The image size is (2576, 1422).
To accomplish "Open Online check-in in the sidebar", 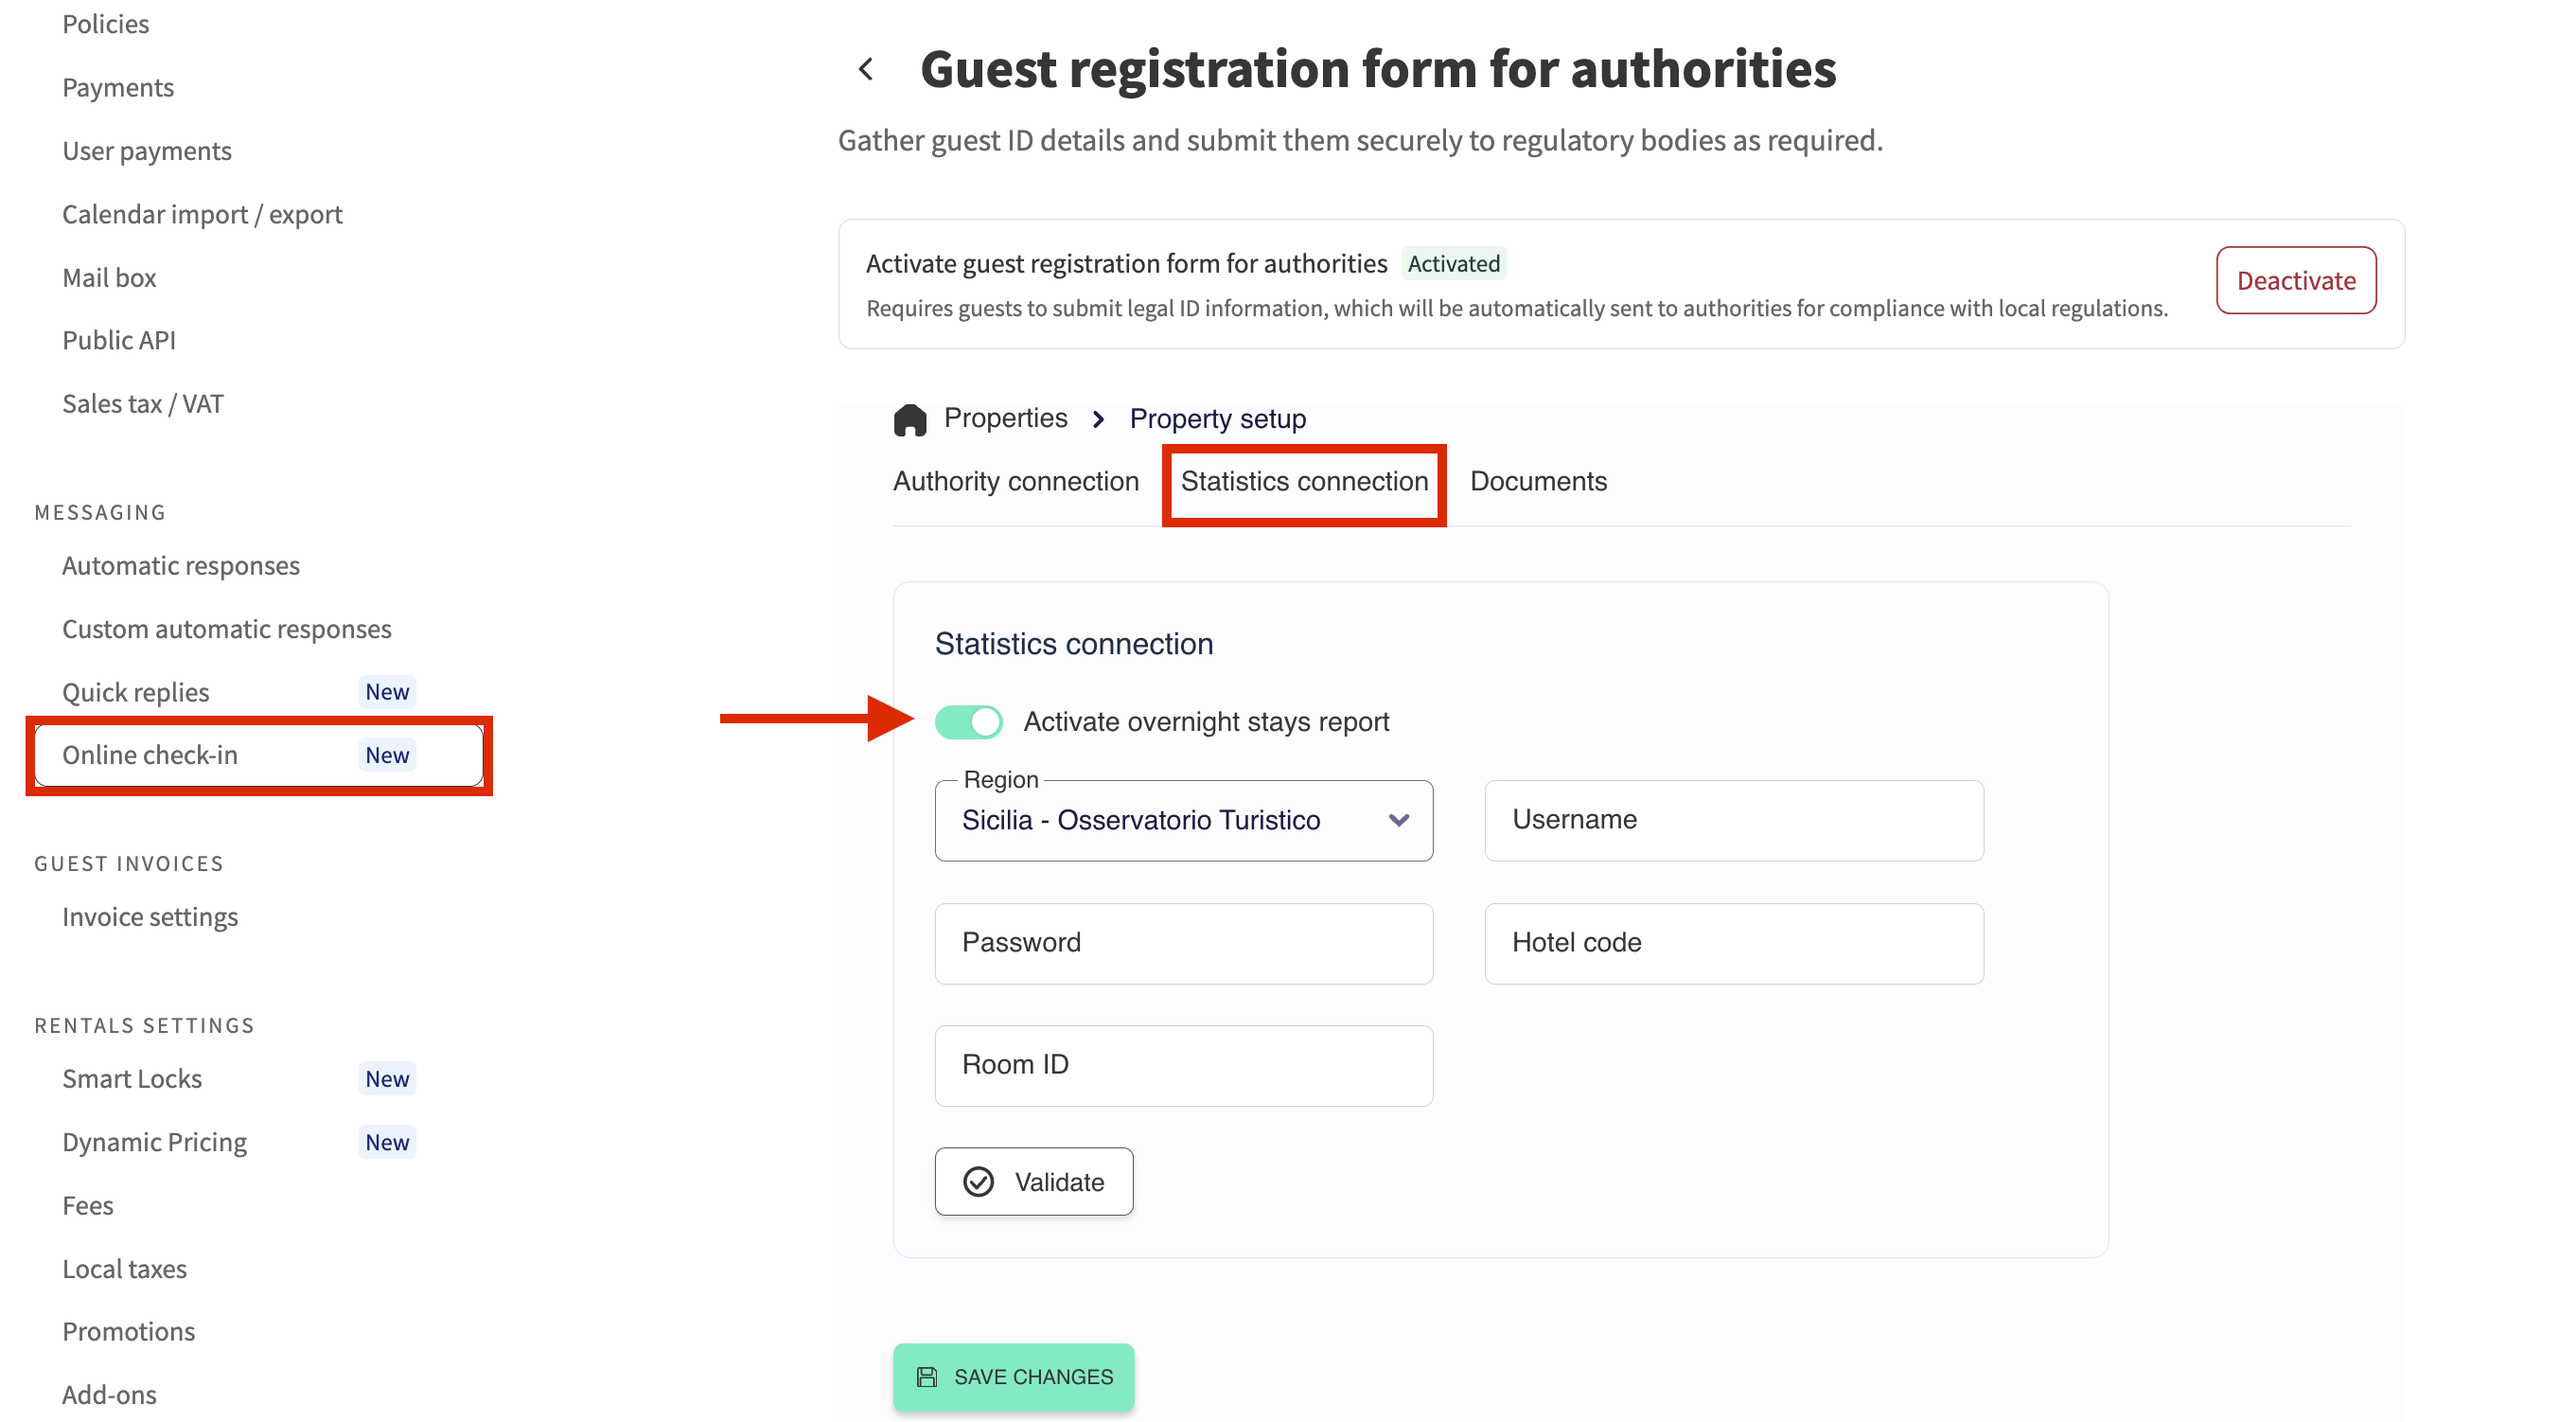I will 150,755.
